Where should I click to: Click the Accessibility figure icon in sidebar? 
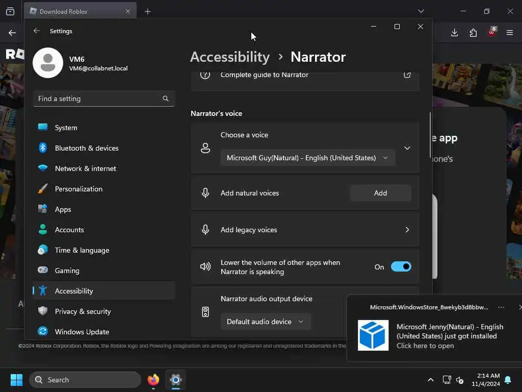click(x=43, y=290)
